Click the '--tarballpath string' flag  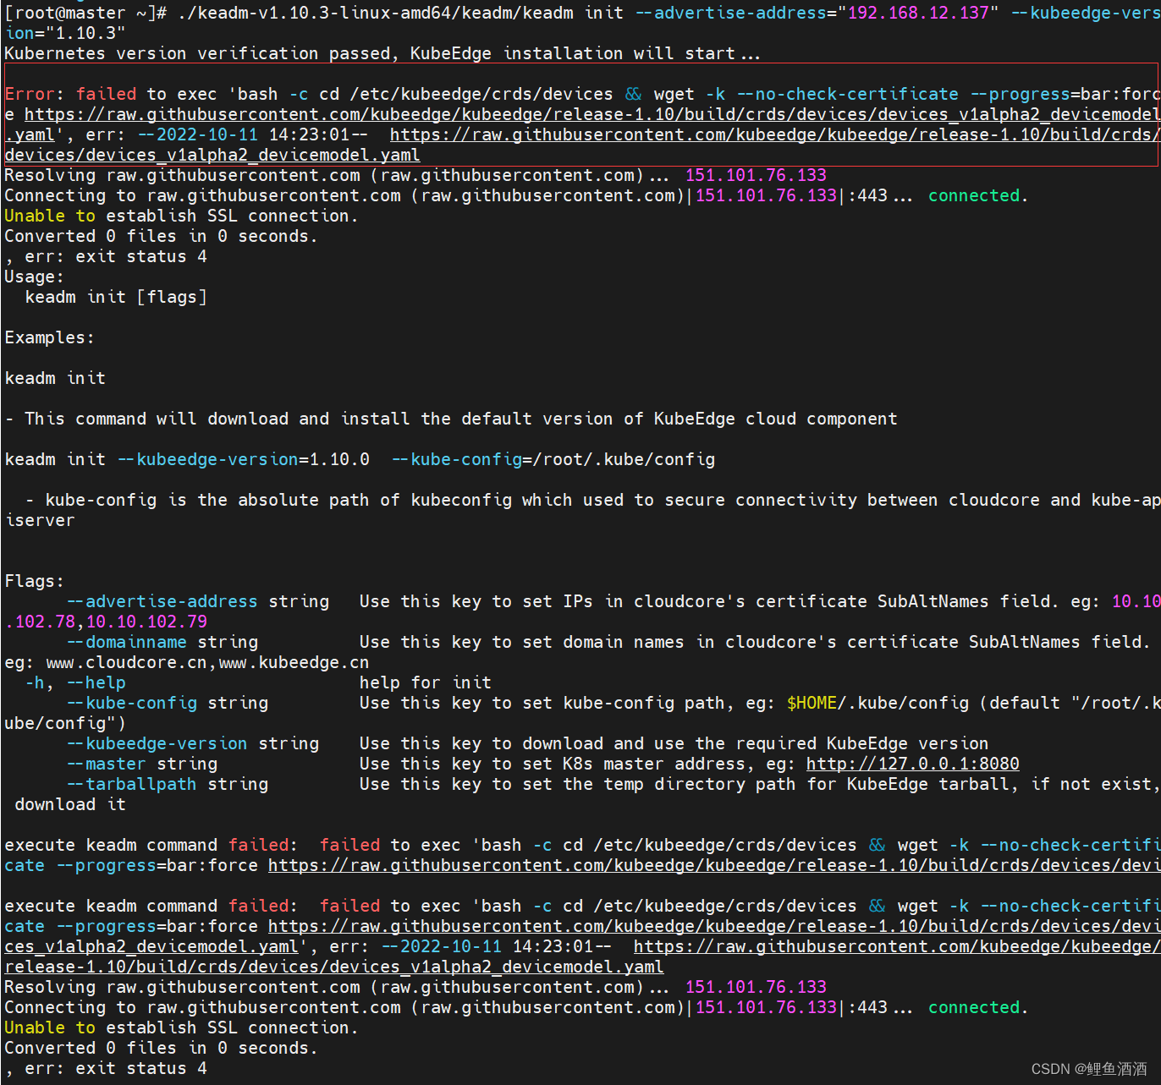pos(168,784)
